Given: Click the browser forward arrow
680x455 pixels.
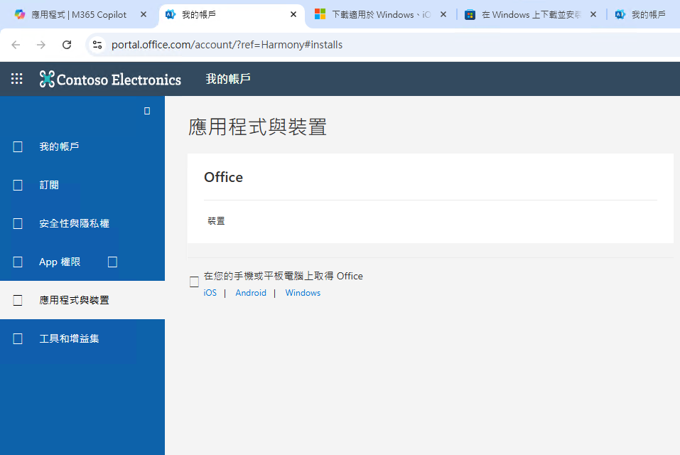Looking at the screenshot, I should (41, 45).
